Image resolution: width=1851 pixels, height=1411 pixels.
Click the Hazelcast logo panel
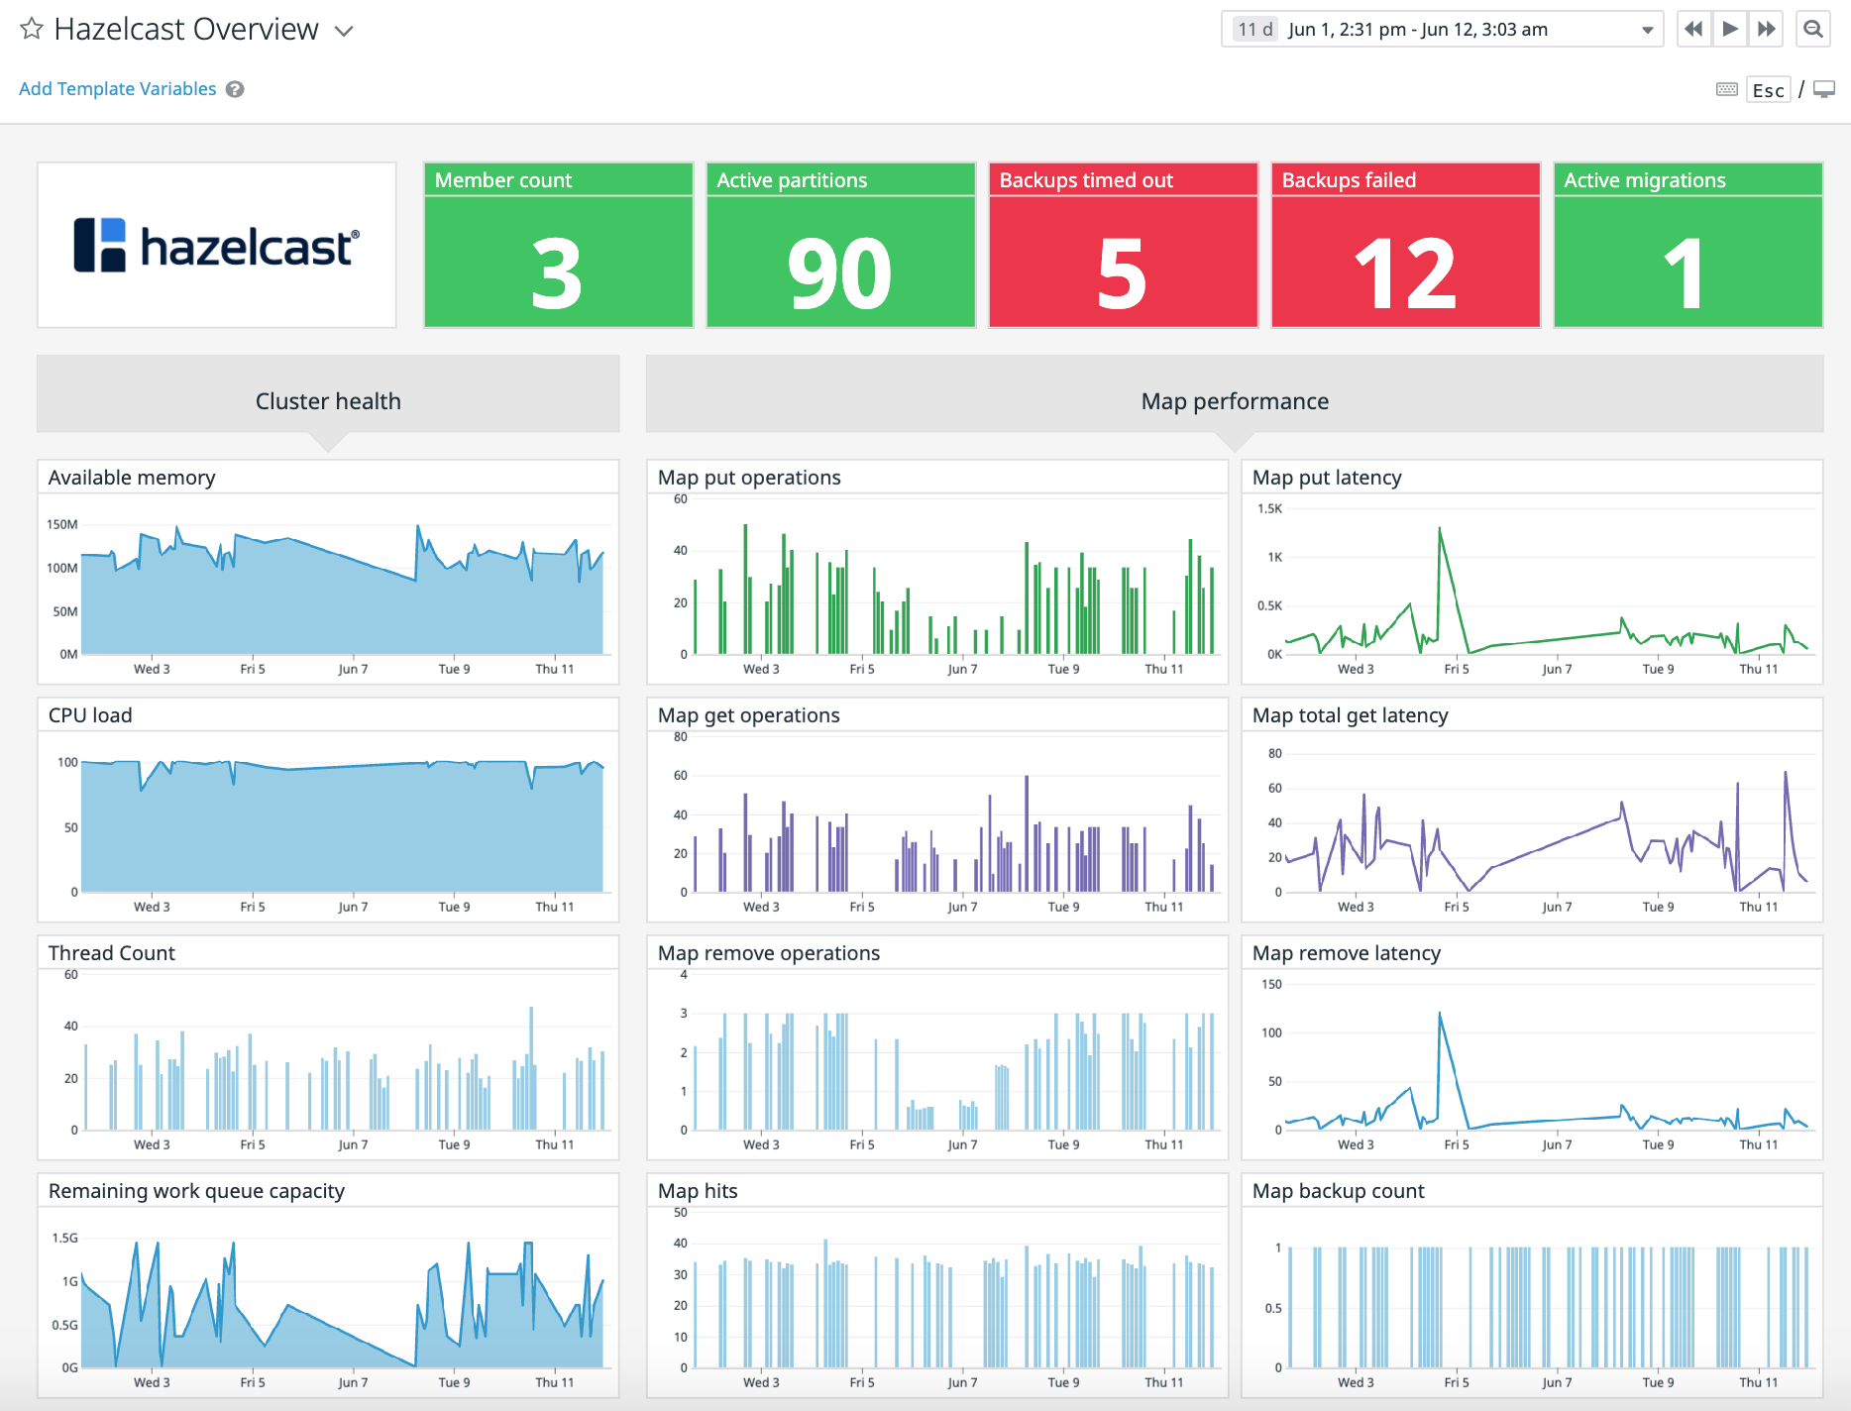coord(216,244)
